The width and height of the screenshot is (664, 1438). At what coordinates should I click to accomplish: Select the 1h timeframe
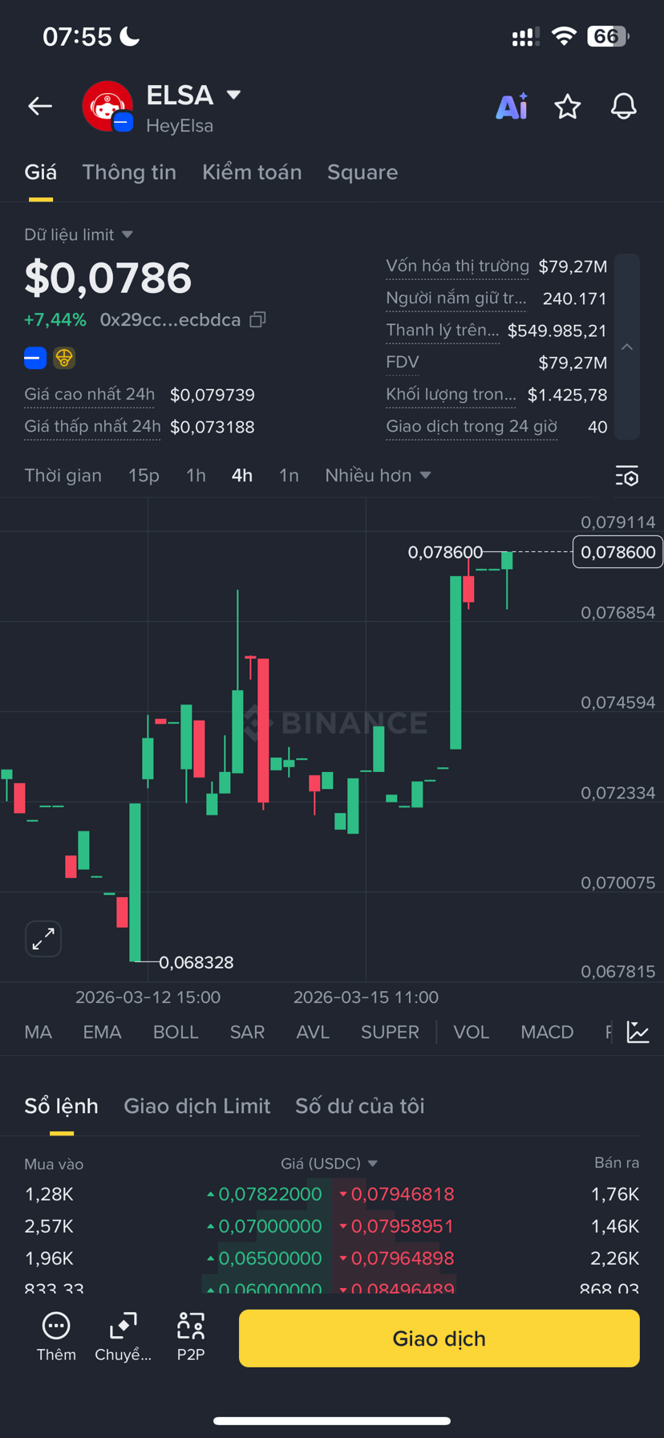(x=196, y=476)
